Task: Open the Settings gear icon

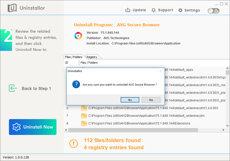Action: tap(180, 10)
